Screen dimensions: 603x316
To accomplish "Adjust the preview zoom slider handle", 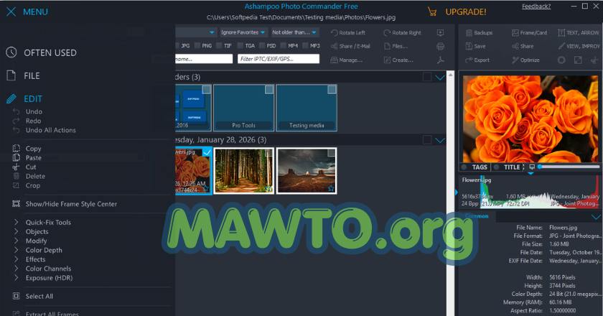I will click(x=540, y=167).
